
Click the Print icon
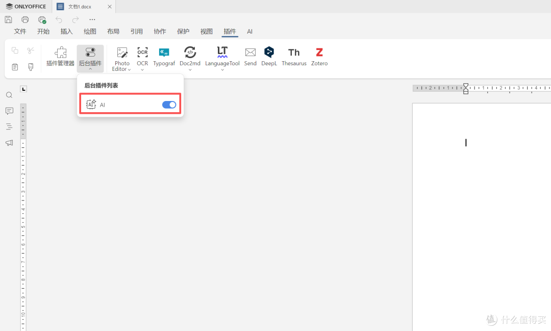[x=25, y=20]
